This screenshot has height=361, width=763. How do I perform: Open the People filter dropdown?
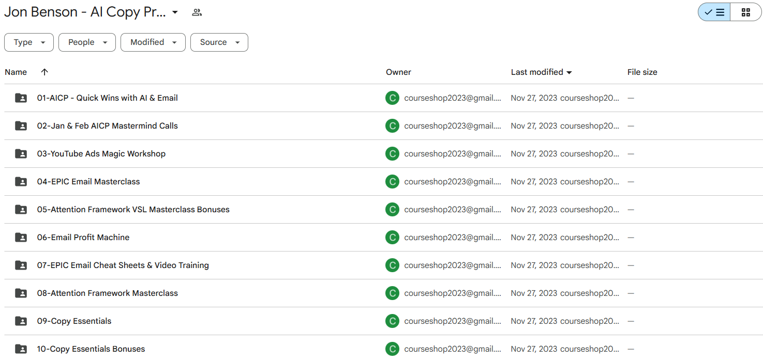[x=87, y=42]
